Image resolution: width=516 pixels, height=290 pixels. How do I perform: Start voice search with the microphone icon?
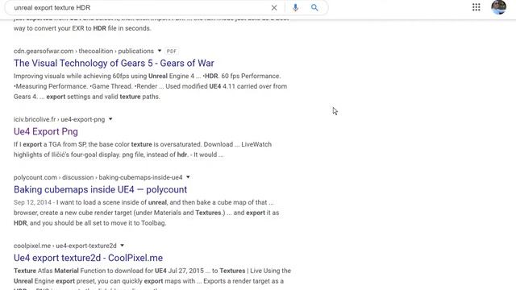295,7
